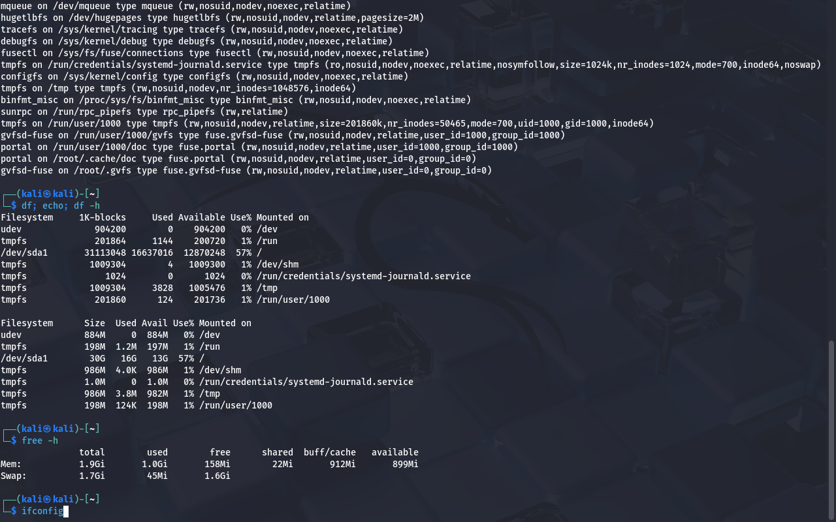Viewport: 836px width, 522px height.
Task: Click the 'df; echo; df -h' command
Action: 60,206
